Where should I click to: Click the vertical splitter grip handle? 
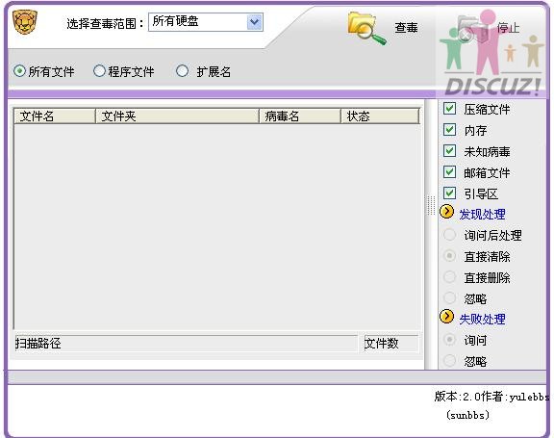click(431, 205)
